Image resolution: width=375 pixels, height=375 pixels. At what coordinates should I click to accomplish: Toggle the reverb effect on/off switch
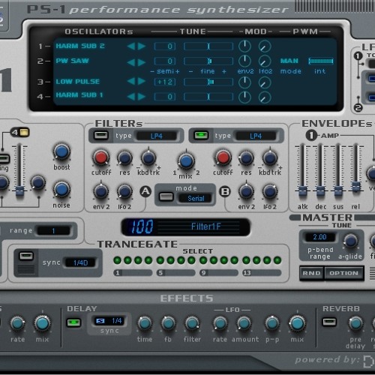click(x=329, y=322)
